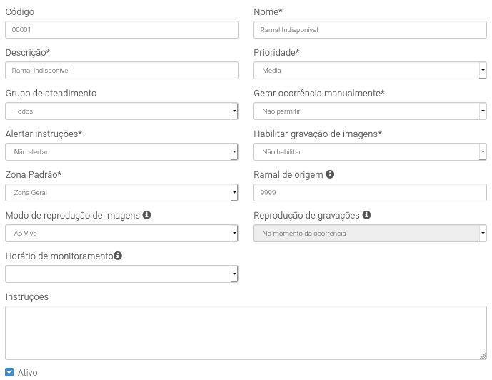Viewport: 492px width, 380px height.
Task: Open the Prioridade dropdown showing Média
Action: tap(370, 70)
